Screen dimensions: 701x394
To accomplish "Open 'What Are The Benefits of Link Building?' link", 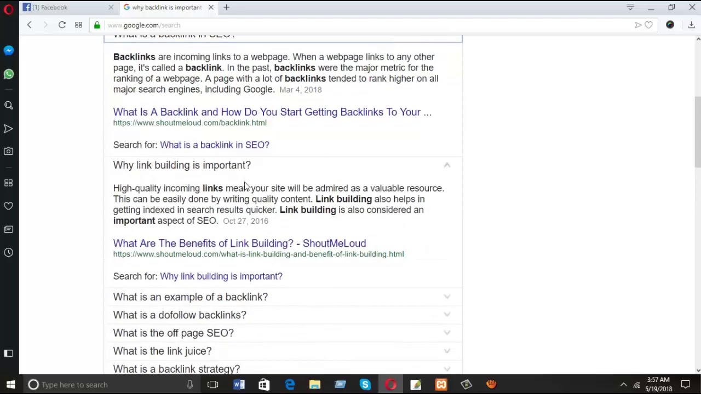I will (x=239, y=244).
